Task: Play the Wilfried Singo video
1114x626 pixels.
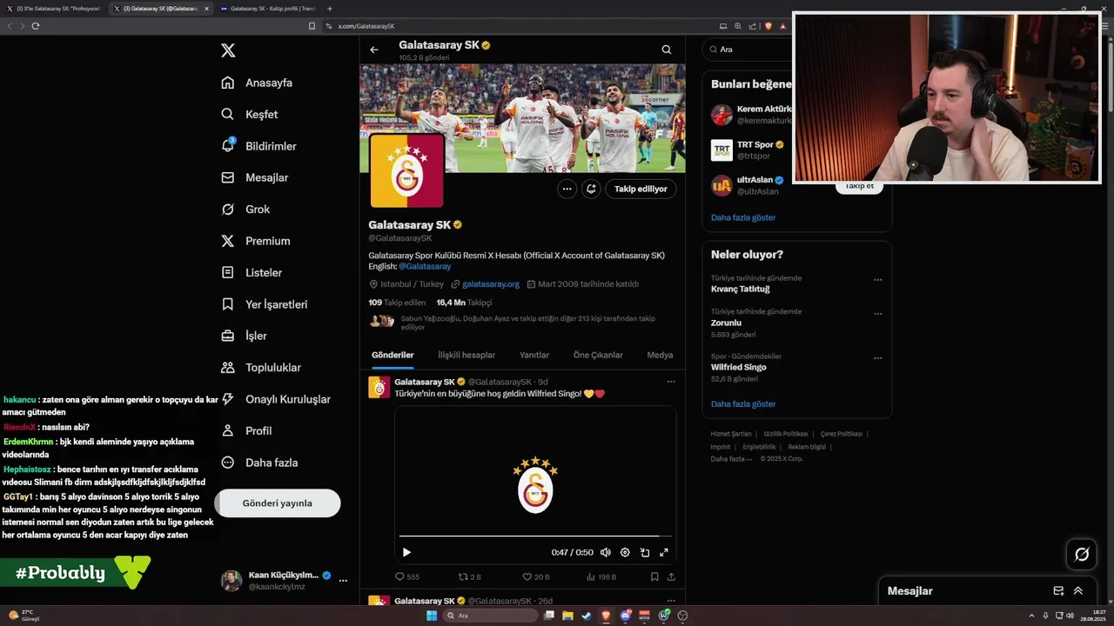Action: (x=406, y=552)
